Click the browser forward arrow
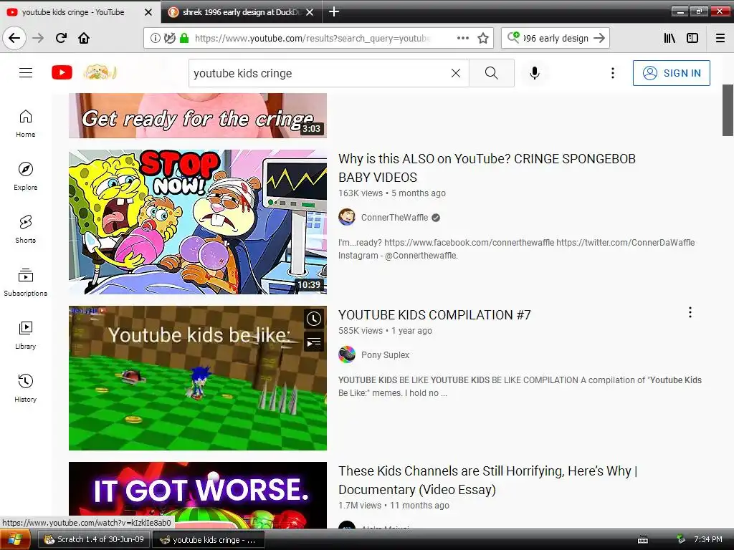 tap(38, 38)
